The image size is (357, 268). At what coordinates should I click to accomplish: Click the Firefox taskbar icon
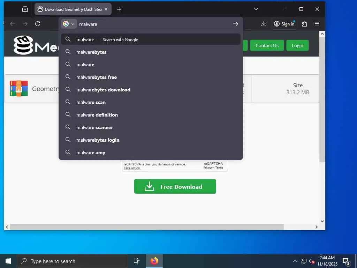[x=154, y=261]
